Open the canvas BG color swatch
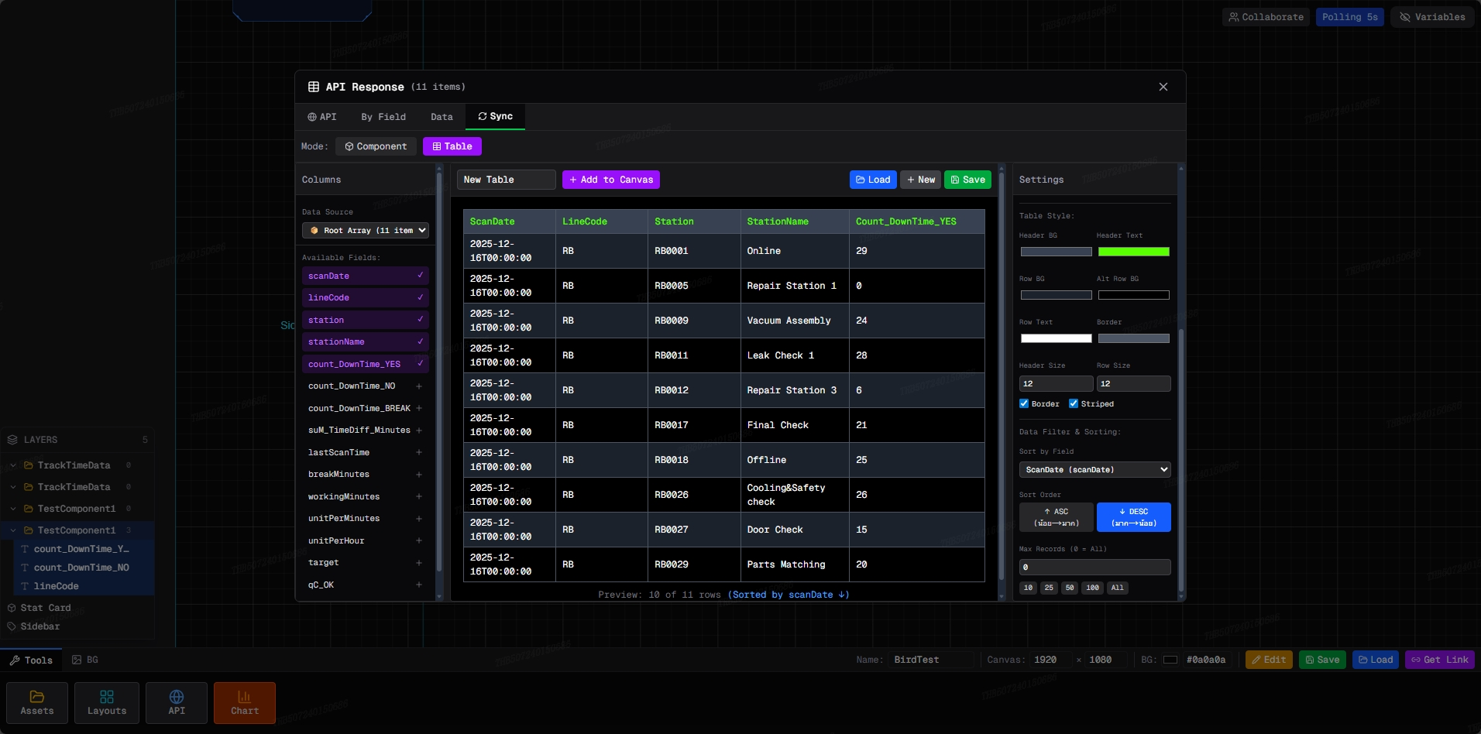This screenshot has height=734, width=1481. click(1170, 660)
